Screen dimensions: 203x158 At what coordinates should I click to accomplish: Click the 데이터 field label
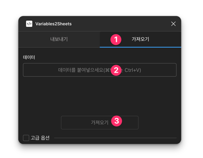point(29,57)
